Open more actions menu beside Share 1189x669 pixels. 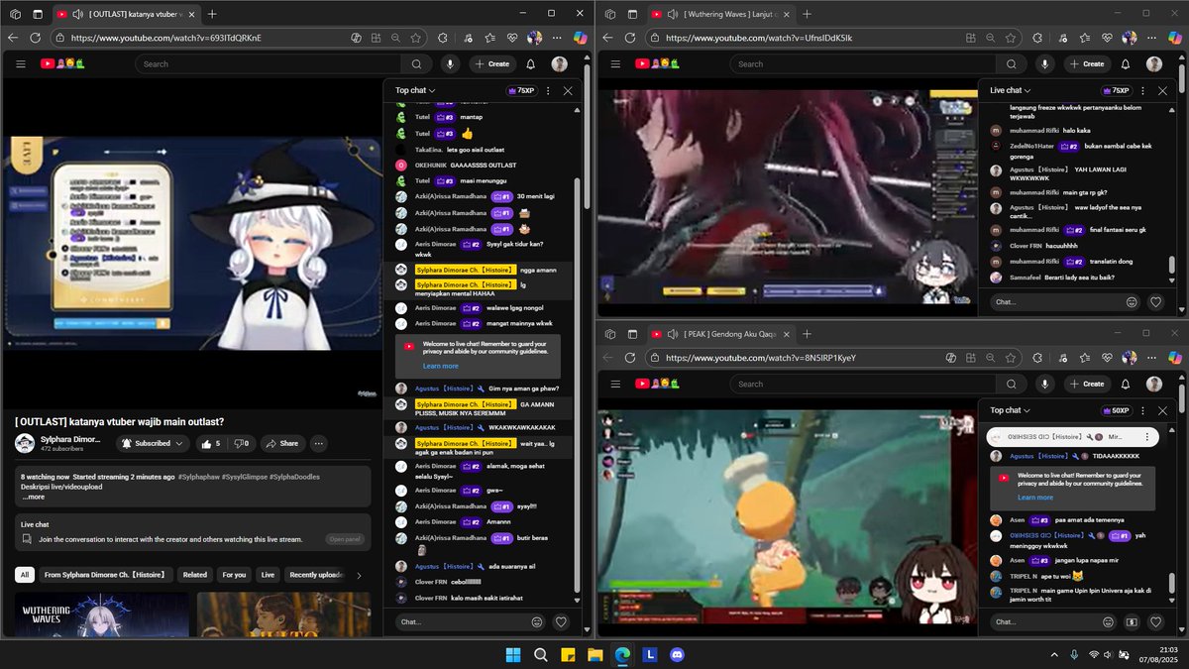click(x=319, y=443)
